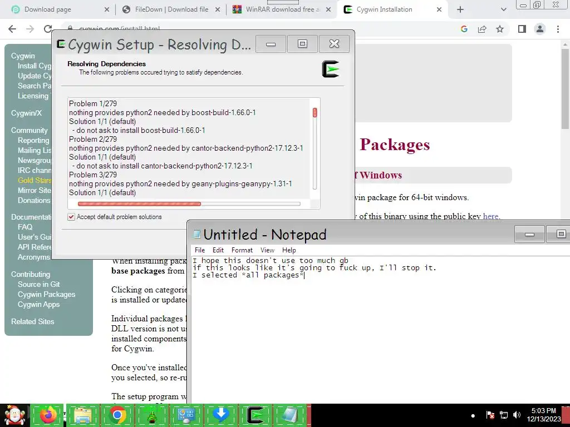Open Christmas tree app in taskbar
The image size is (570, 427).
pyautogui.click(x=152, y=415)
